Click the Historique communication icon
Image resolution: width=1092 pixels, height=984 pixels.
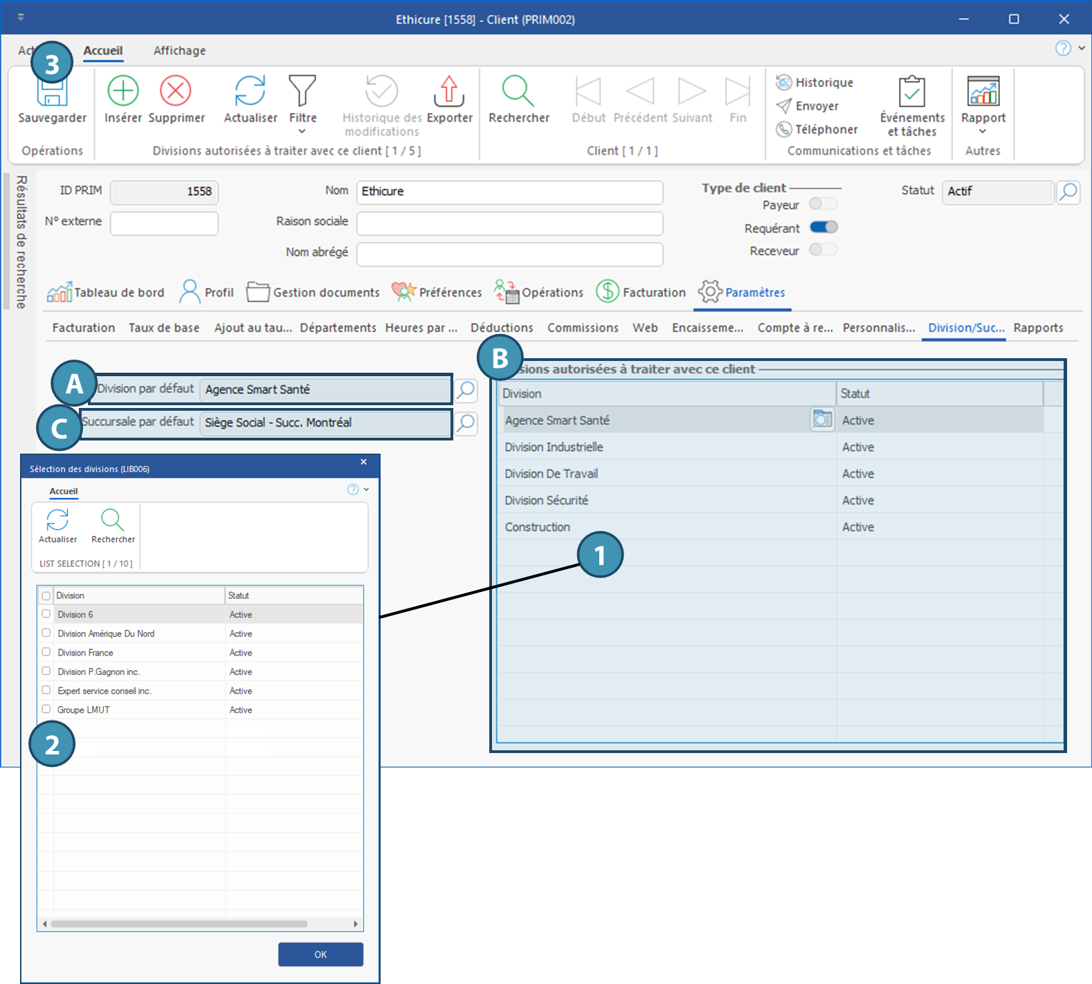click(x=783, y=82)
